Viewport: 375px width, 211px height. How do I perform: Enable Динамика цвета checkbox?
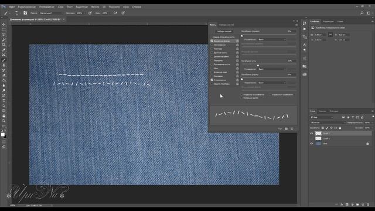click(212, 56)
